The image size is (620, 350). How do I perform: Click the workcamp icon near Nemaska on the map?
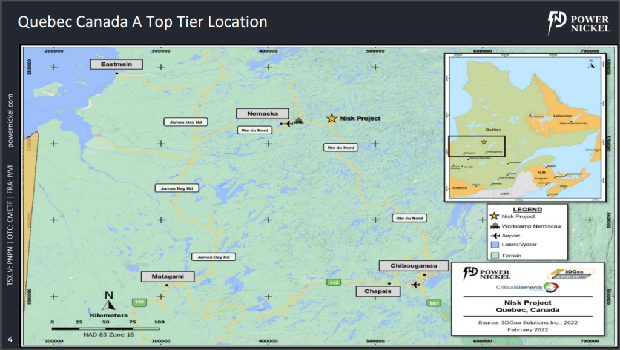coord(299,121)
